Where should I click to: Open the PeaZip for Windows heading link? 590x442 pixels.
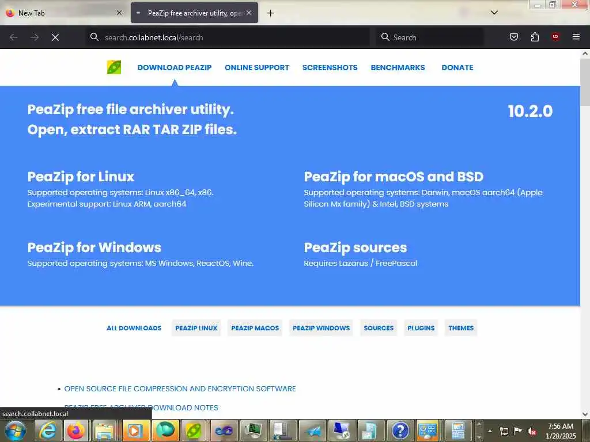pos(94,247)
